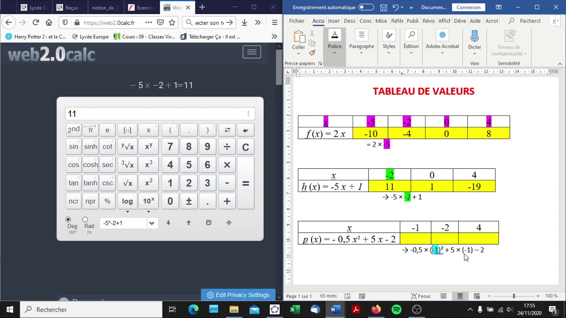Open the calculator backspace arrow key

click(x=245, y=130)
